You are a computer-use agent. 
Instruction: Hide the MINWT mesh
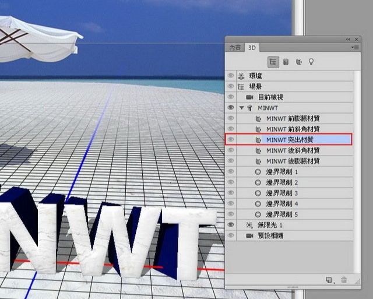click(231, 107)
